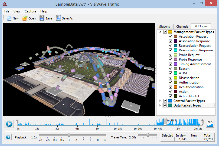This screenshot has width=219, height=146.
Task: Click the Save floppy disk icon
Action: click(x=42, y=18)
